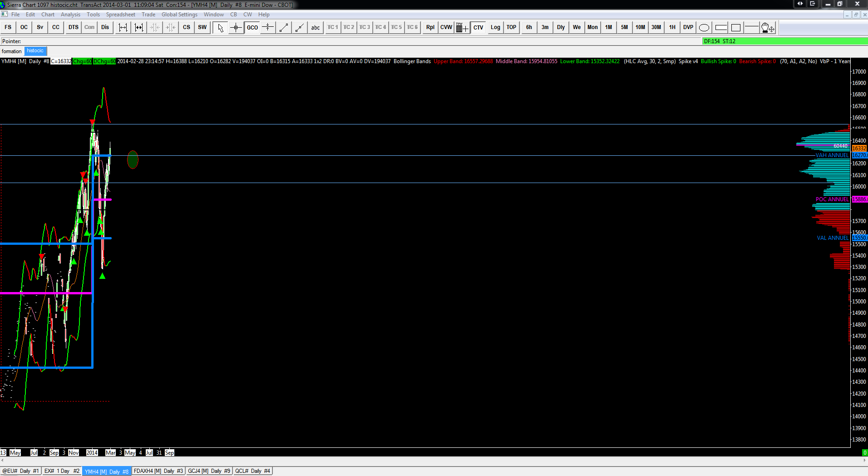Select the horizontal line with marker tool
The image size is (868, 476).
[268, 27]
